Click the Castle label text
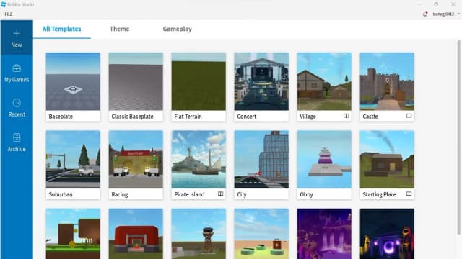Viewport: 462px width, 259px height. 370,117
